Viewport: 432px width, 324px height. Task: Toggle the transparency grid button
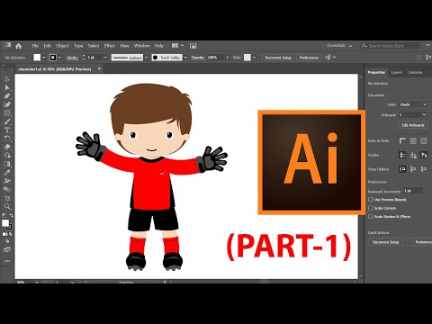pos(424,140)
